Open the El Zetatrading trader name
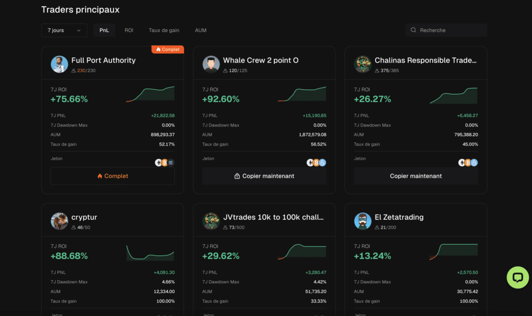The width and height of the screenshot is (532, 316). click(x=399, y=217)
